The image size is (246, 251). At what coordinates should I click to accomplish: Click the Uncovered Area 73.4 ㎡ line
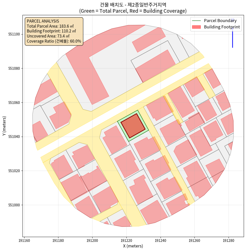coord(48,36)
